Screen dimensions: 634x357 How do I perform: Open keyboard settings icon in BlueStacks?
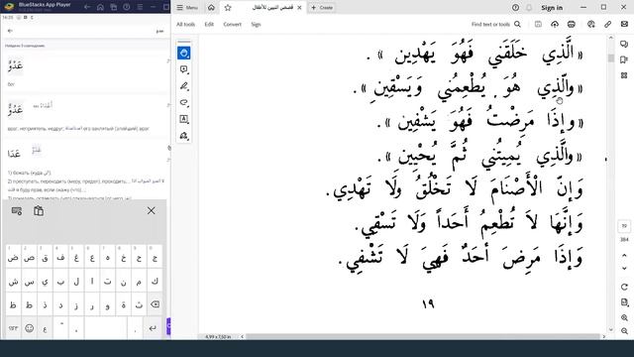pyautogui.click(x=17, y=211)
